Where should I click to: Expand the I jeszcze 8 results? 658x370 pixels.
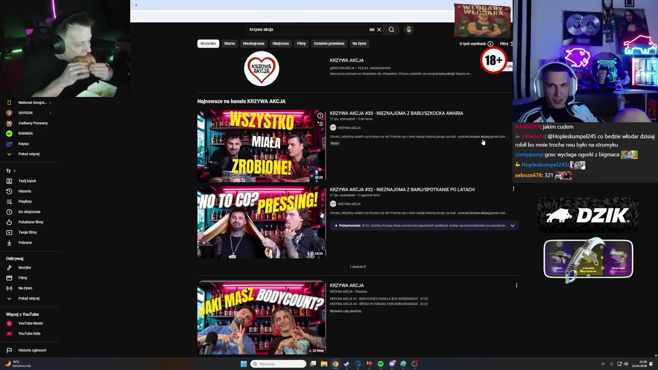point(358,267)
